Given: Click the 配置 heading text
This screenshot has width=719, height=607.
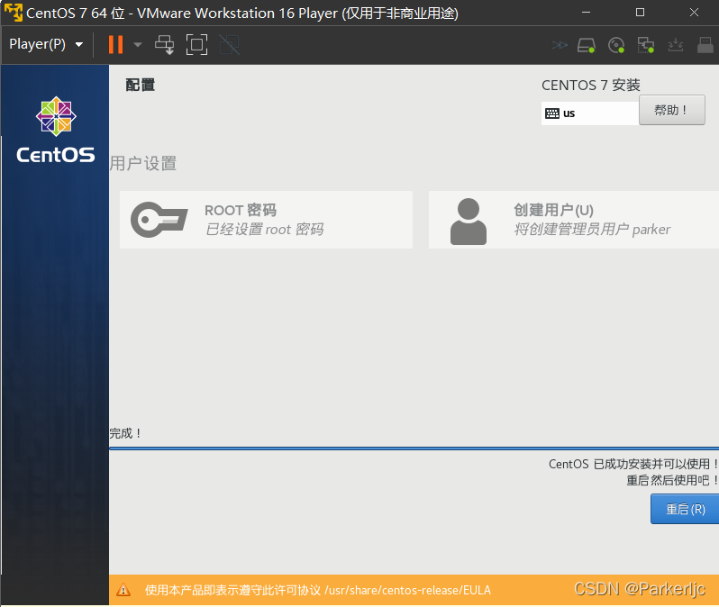Looking at the screenshot, I should (141, 85).
